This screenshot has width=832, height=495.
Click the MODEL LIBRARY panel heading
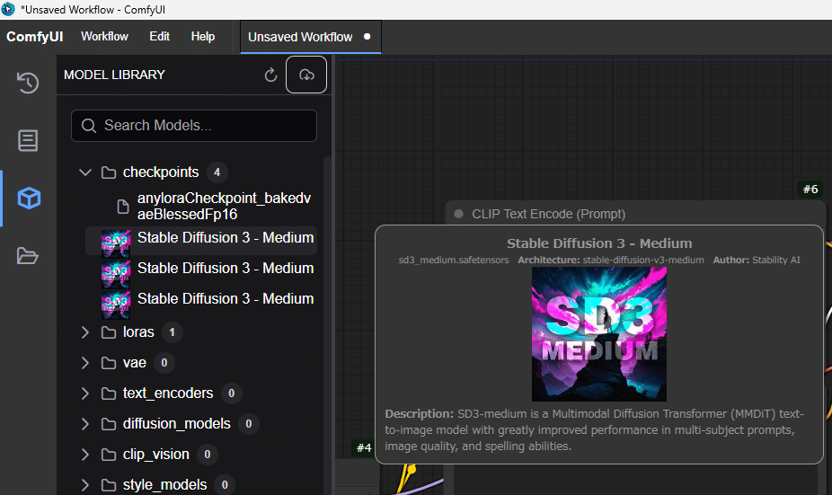click(x=115, y=75)
